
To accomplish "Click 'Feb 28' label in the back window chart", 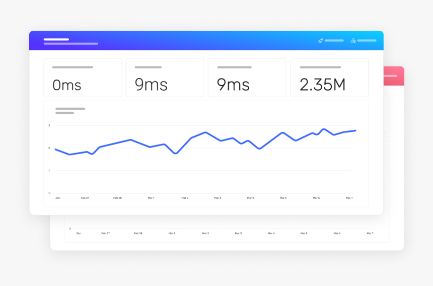I will click(x=138, y=233).
